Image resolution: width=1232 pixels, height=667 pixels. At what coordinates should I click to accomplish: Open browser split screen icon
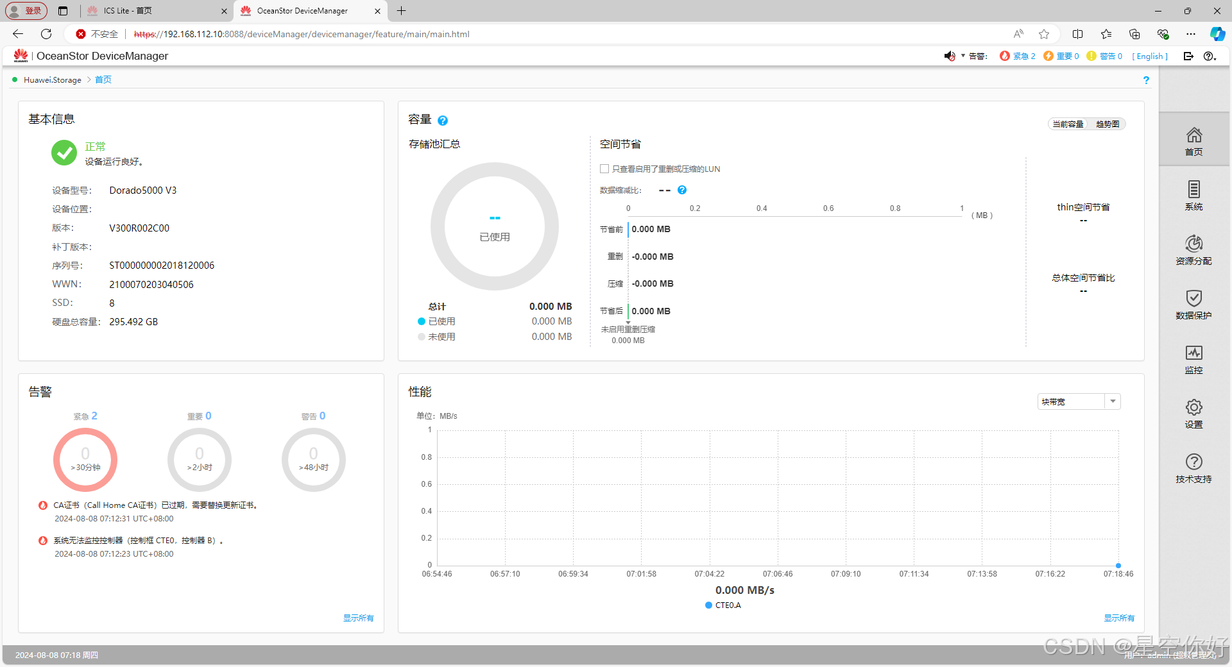[1078, 34]
